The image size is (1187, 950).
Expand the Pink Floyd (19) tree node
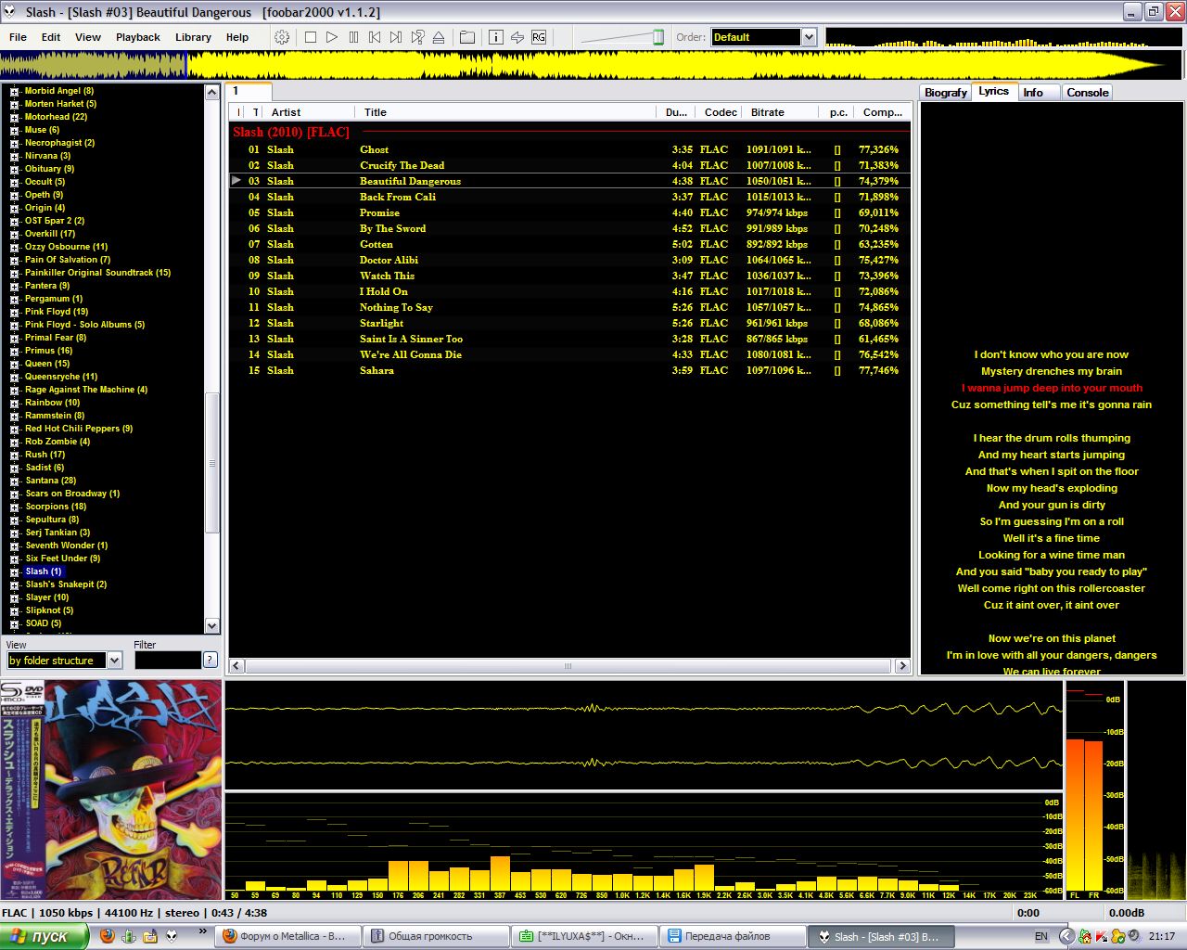14,312
